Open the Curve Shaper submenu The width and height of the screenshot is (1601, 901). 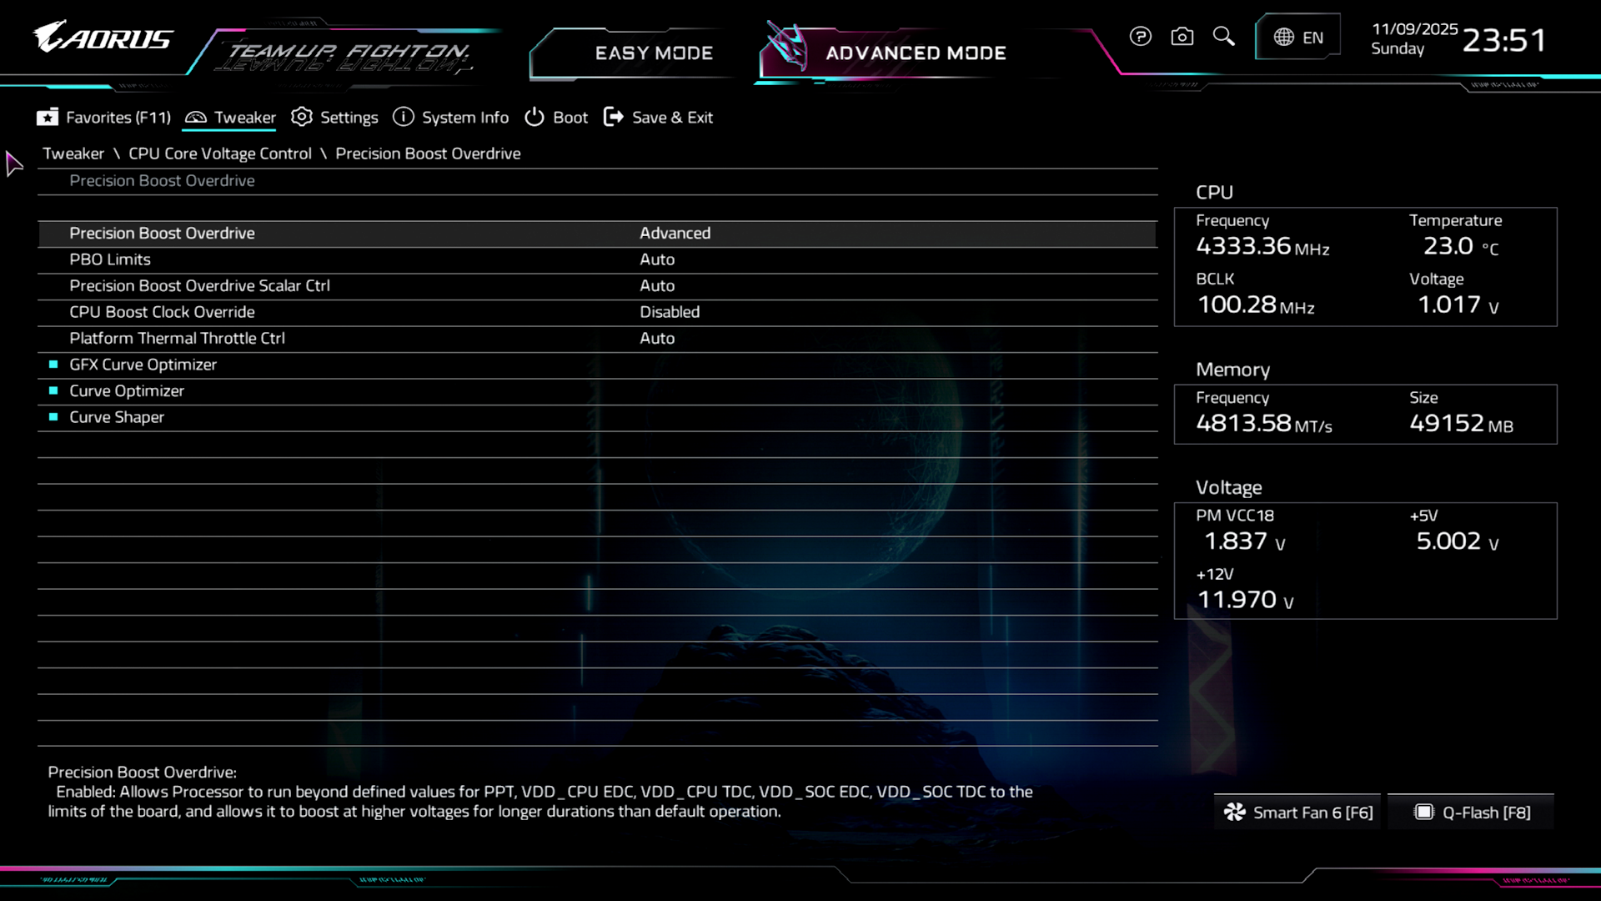117,417
